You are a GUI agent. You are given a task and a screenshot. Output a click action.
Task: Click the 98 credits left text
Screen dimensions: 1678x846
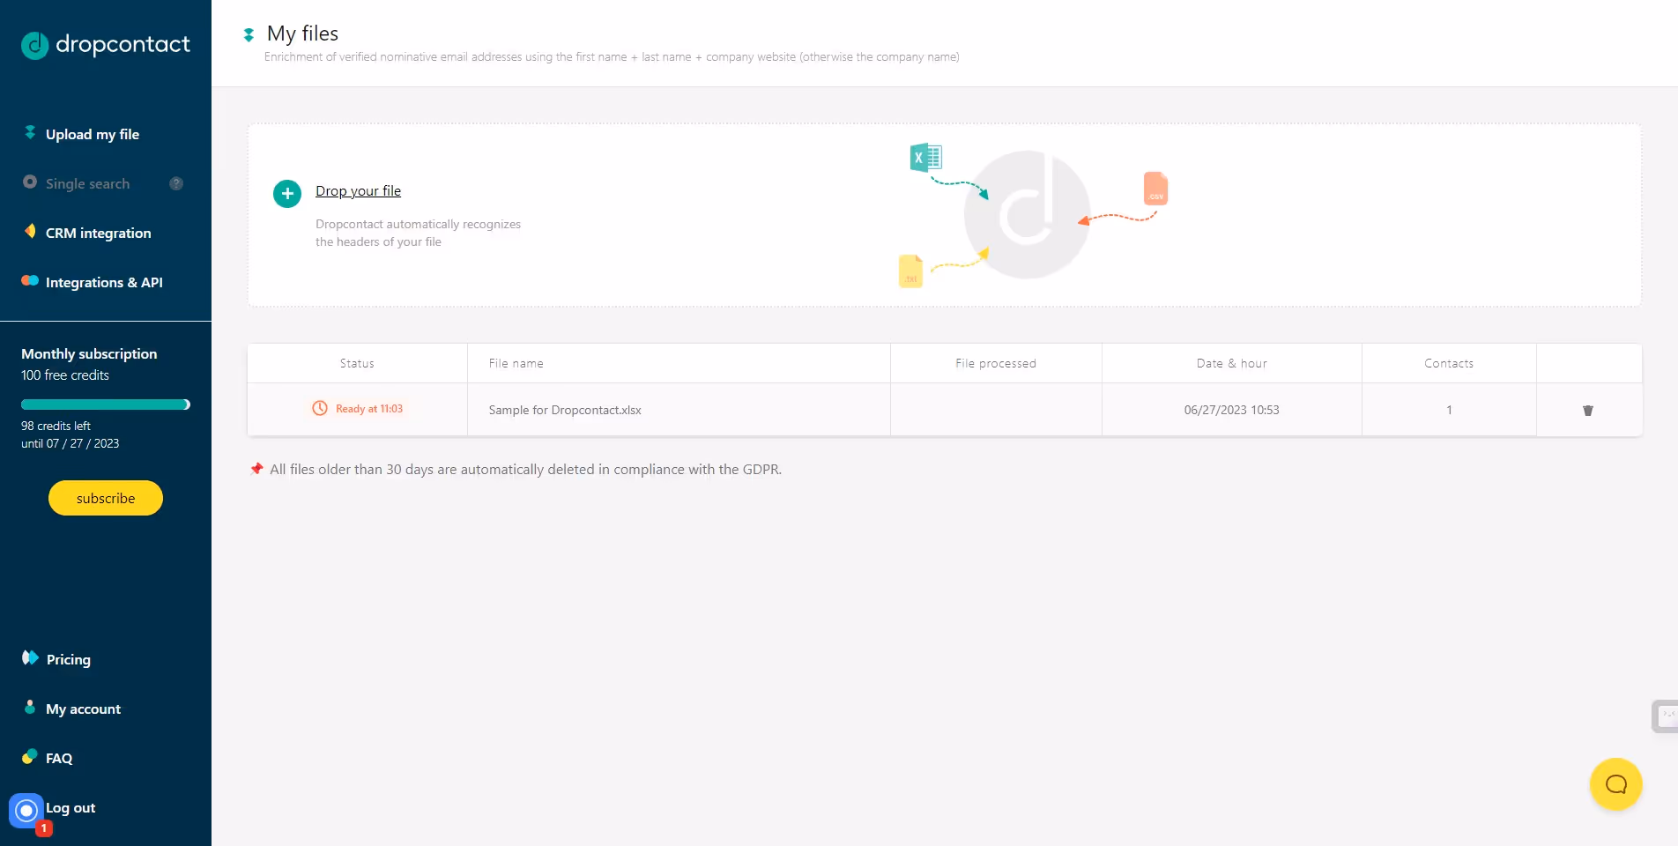click(56, 426)
